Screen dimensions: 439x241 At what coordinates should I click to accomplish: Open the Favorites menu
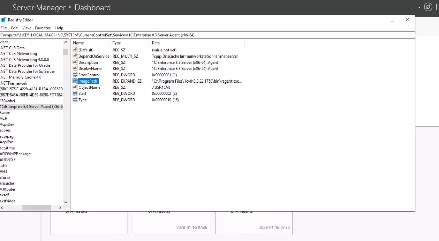pyautogui.click(x=43, y=28)
